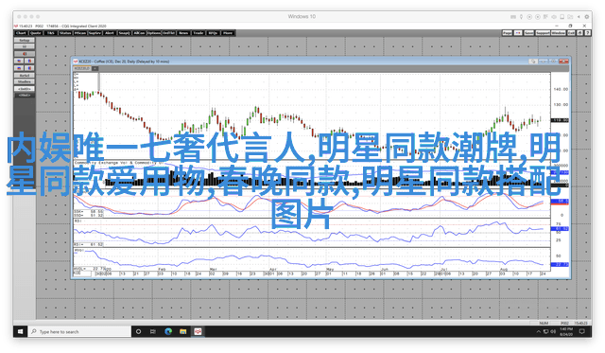Open File Explorer from taskbar
605x353 pixels.
click(182, 331)
